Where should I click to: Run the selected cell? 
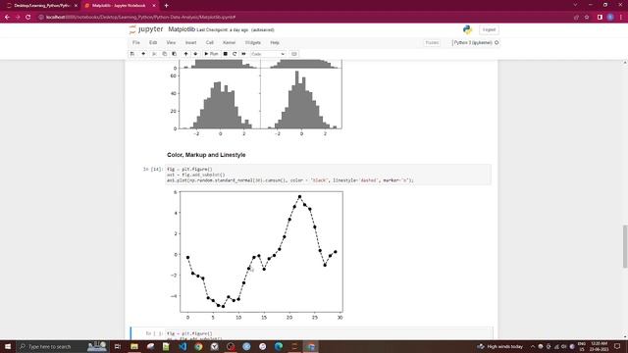click(x=211, y=54)
